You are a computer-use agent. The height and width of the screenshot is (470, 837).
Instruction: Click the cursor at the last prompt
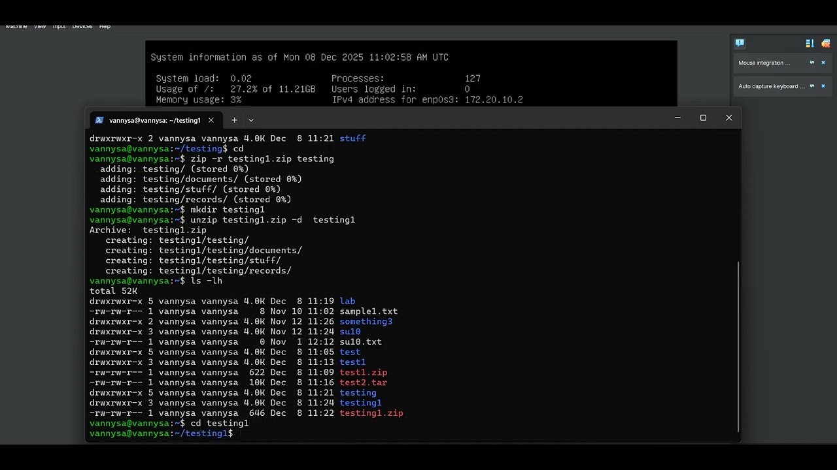tap(240, 433)
